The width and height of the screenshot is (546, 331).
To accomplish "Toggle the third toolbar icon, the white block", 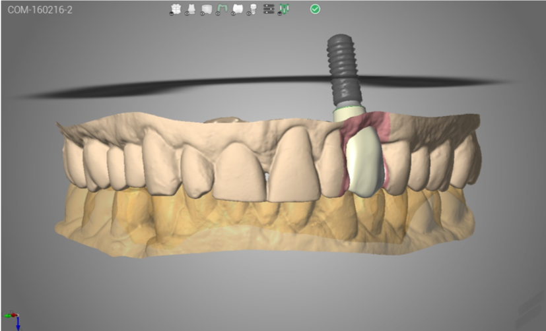I will [x=206, y=9].
